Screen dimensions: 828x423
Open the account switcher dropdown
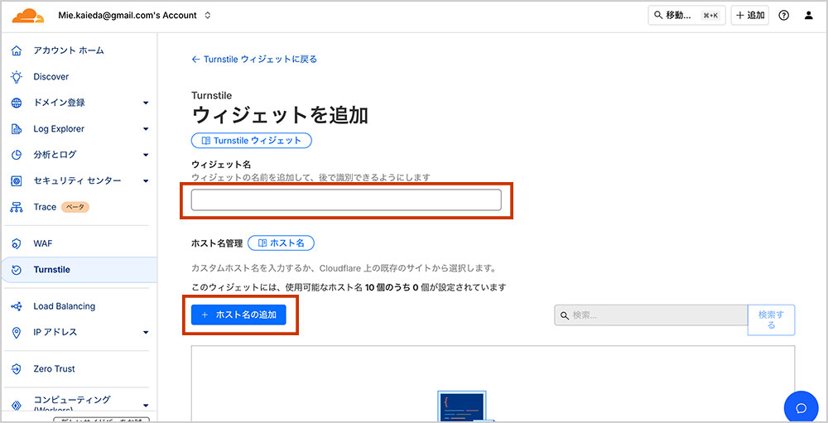pos(207,16)
